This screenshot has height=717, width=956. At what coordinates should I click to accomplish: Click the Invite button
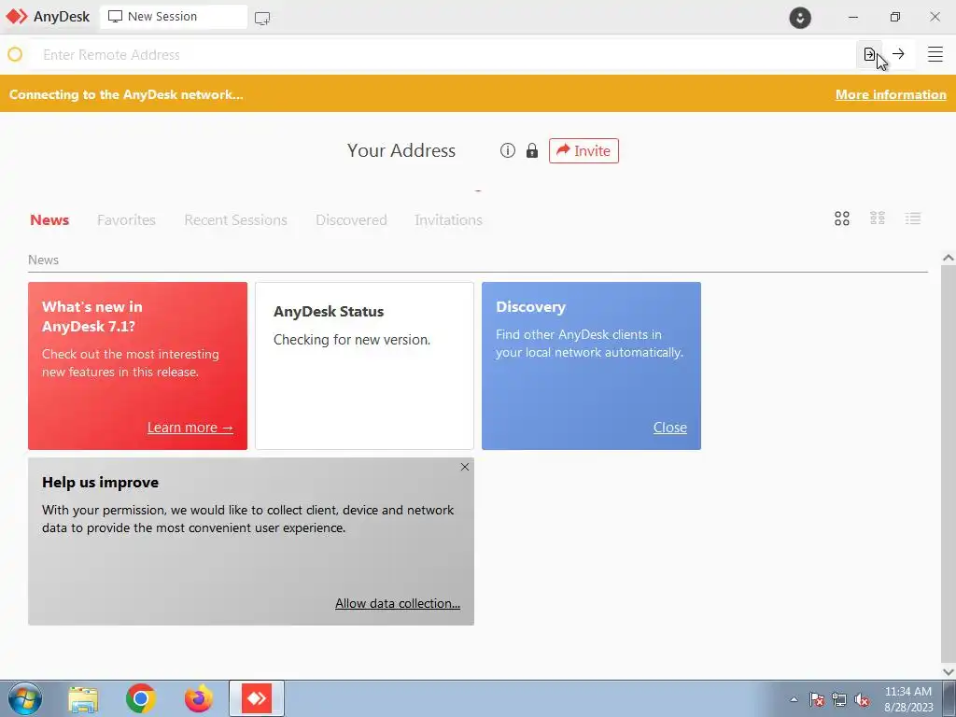583,150
